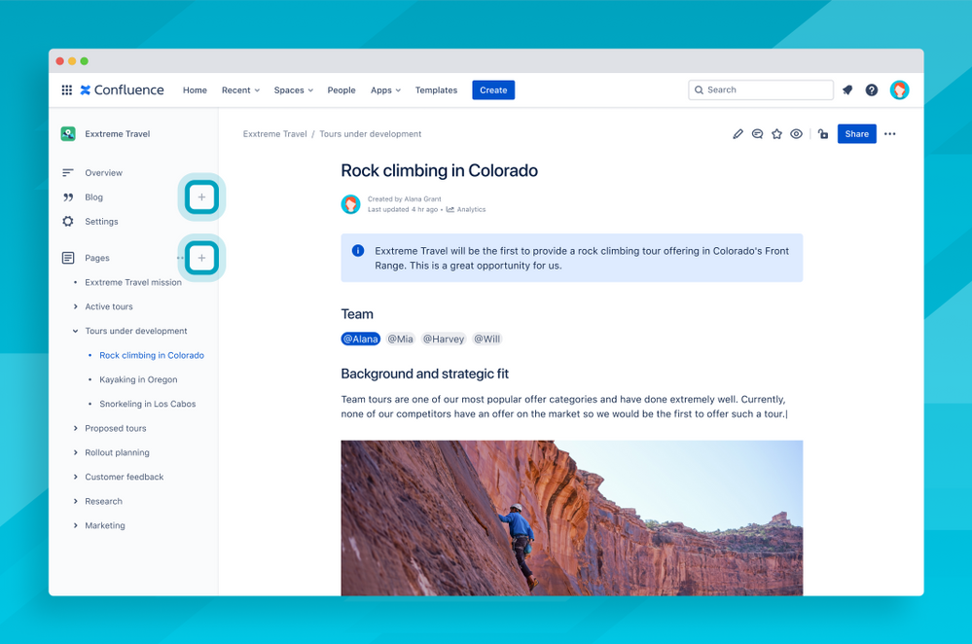Viewport: 972px width, 644px height.
Task: Open the notifications bell icon
Action: (x=847, y=89)
